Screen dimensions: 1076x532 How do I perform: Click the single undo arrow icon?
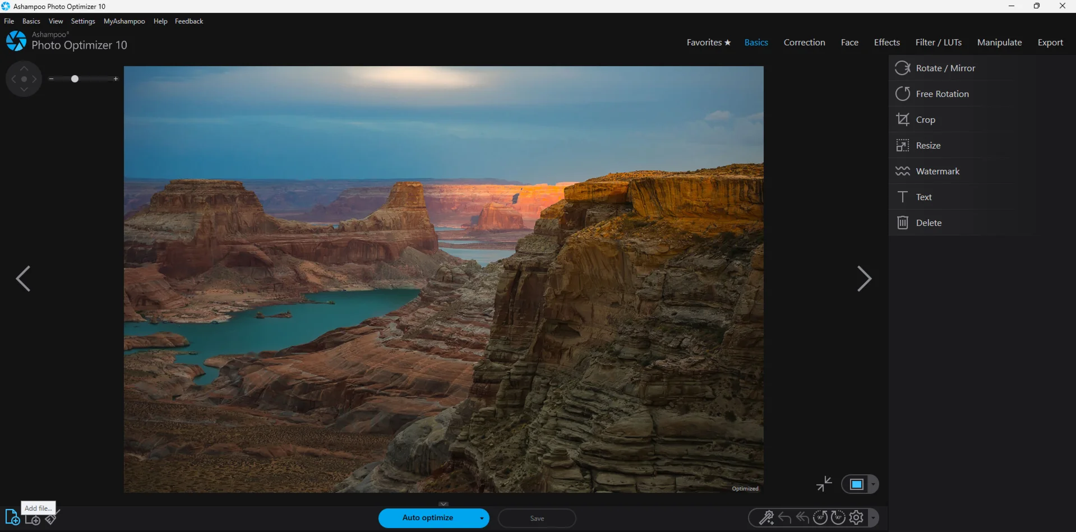[784, 517]
